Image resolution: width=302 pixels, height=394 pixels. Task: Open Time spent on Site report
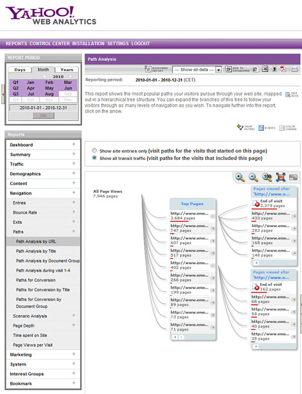pyautogui.click(x=30, y=335)
